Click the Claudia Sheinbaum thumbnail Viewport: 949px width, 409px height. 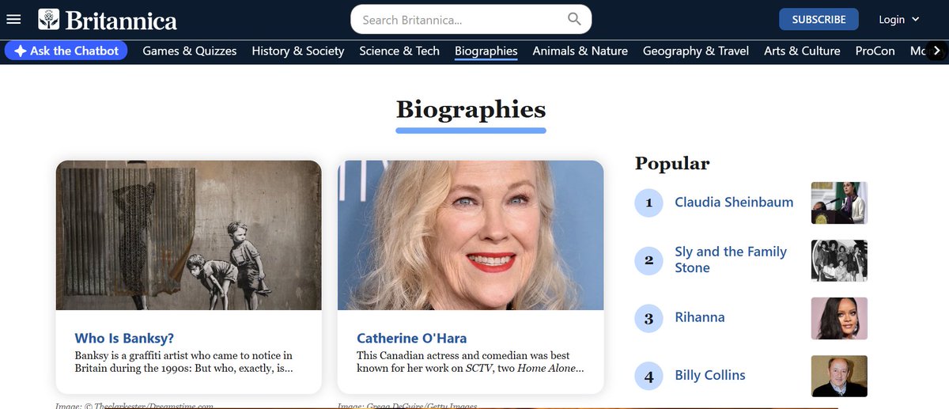(x=839, y=203)
